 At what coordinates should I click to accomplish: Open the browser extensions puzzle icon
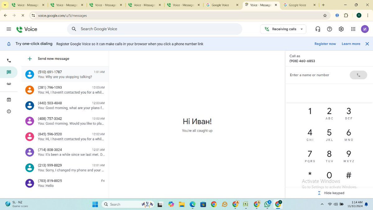click(x=346, y=15)
